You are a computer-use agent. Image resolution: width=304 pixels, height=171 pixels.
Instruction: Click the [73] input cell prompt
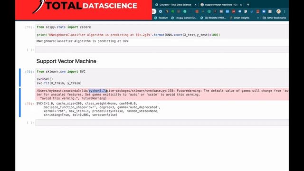(x=29, y=72)
